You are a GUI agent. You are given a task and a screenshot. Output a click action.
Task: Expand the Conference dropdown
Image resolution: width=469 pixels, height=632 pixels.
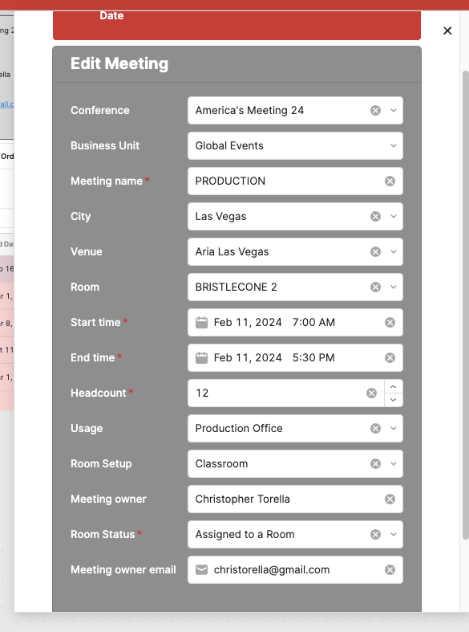(394, 111)
